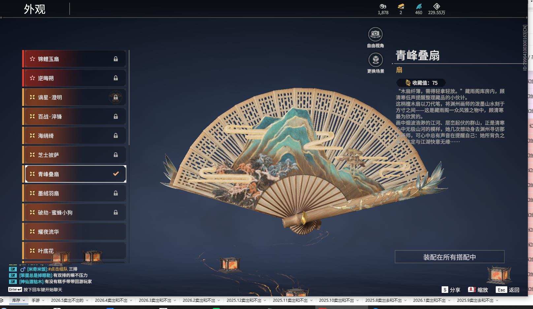This screenshot has height=309, width=533.
Task: Open the 2025.10卖出和不出 tab dropdown arrow
Action: pos(357,300)
